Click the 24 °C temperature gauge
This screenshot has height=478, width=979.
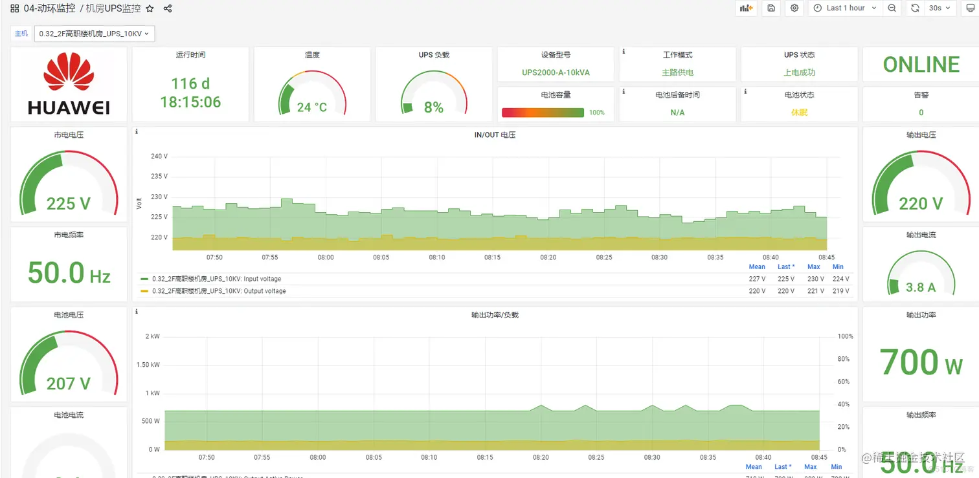coord(312,93)
